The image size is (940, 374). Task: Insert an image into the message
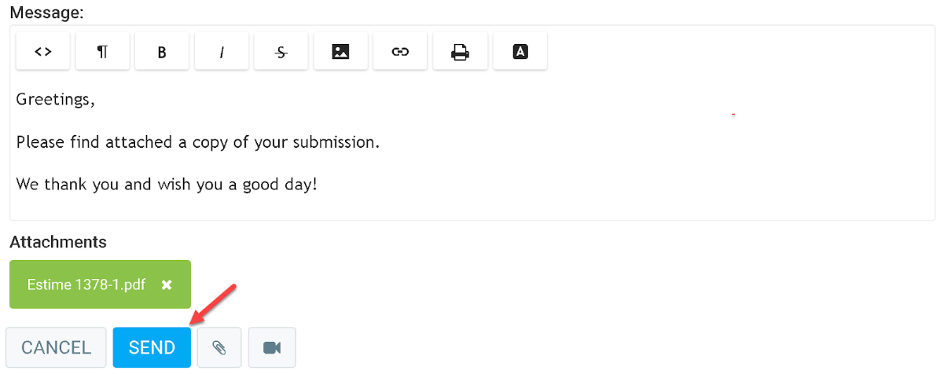340,52
